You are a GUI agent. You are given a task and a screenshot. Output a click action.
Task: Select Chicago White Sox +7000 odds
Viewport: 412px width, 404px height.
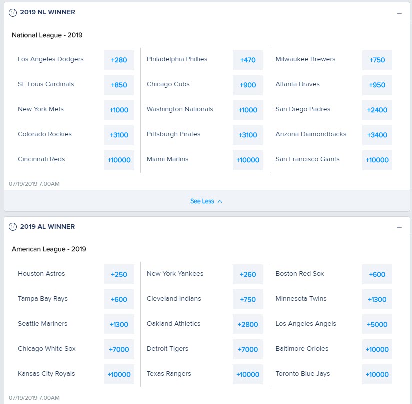tap(119, 349)
